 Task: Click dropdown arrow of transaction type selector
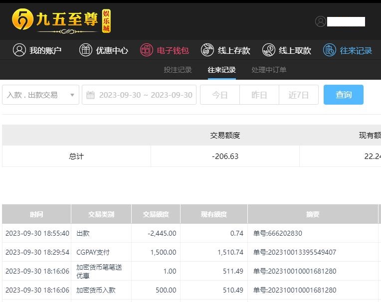click(x=72, y=95)
